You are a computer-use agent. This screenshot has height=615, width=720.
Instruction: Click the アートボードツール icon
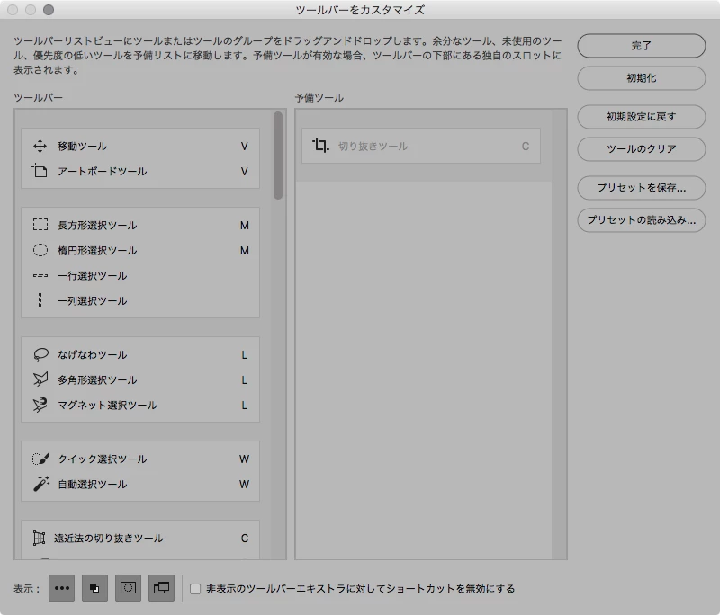[x=40, y=171]
